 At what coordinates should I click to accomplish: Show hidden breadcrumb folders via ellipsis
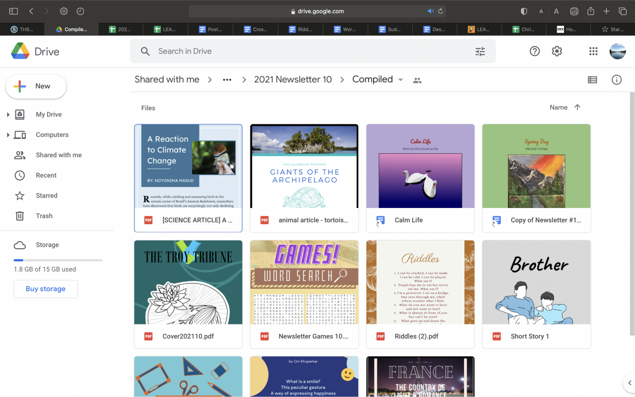pos(227,80)
